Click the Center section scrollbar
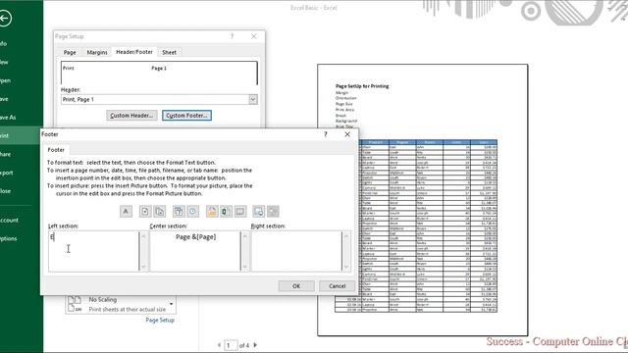The image size is (628, 353). [x=245, y=251]
